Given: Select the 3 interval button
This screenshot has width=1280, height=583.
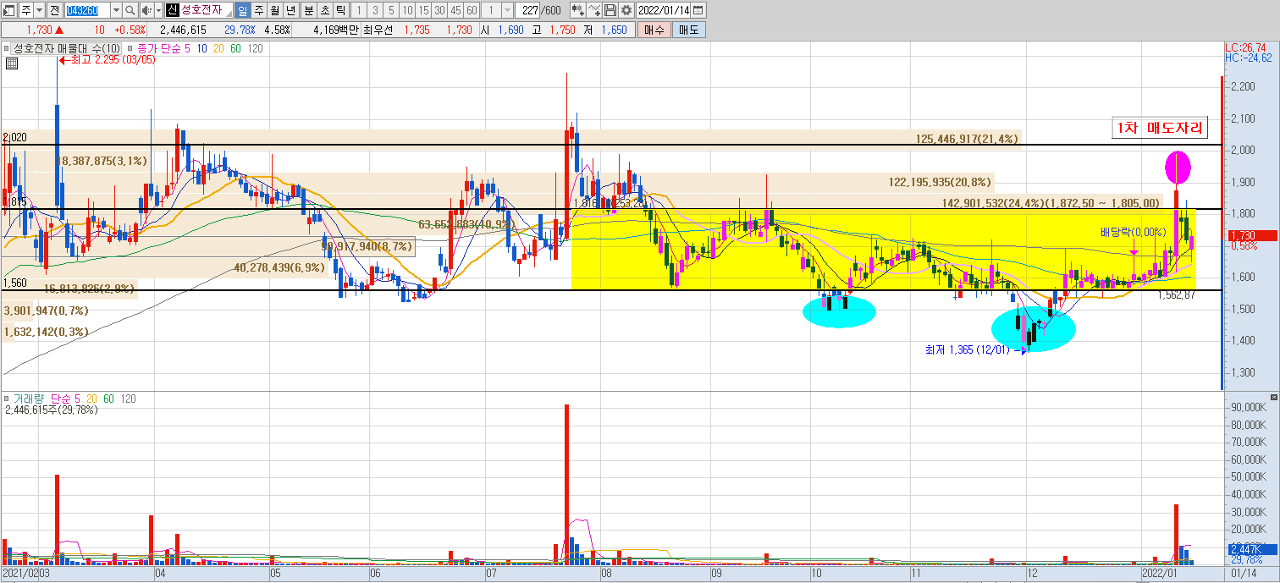Looking at the screenshot, I should (x=375, y=10).
